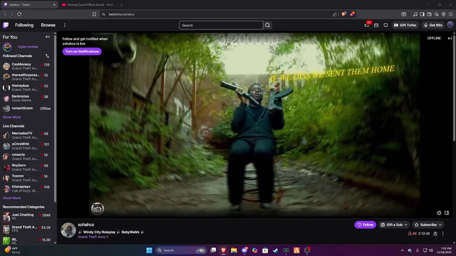This screenshot has width=456, height=256.
Task: Open the Subscribe dropdown
Action: click(x=428, y=225)
